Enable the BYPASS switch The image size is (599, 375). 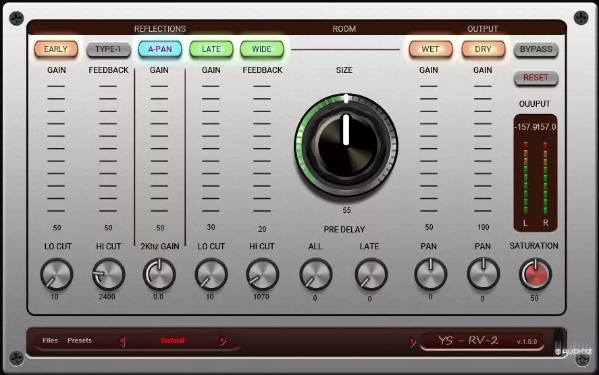pyautogui.click(x=536, y=49)
